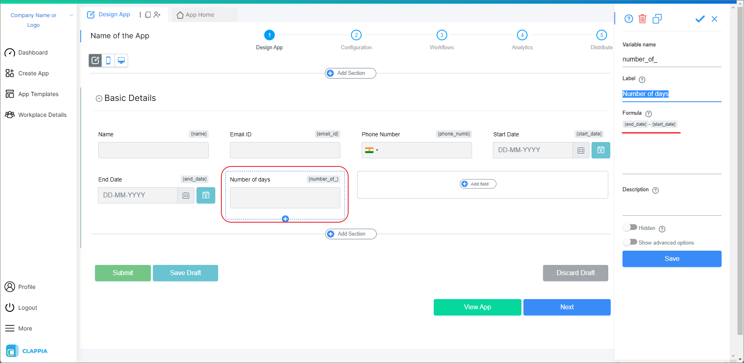The width and height of the screenshot is (744, 363).
Task: Click the bottom Add Section button
Action: 351,234
